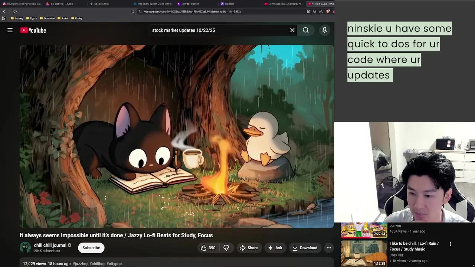Image resolution: width=475 pixels, height=267 pixels.
Task: Open the burrken recommended video thumbnail
Action: (x=364, y=230)
